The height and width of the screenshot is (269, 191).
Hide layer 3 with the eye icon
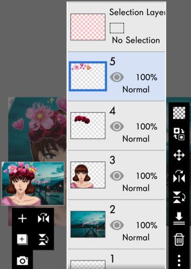coord(117,176)
